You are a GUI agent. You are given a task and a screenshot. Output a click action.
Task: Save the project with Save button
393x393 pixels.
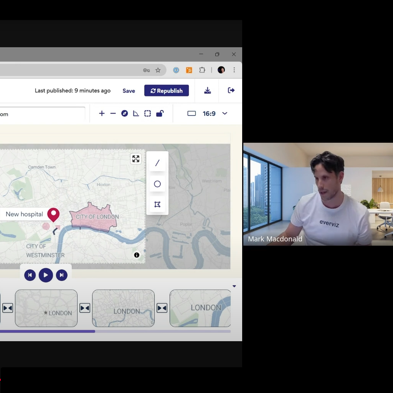click(129, 91)
